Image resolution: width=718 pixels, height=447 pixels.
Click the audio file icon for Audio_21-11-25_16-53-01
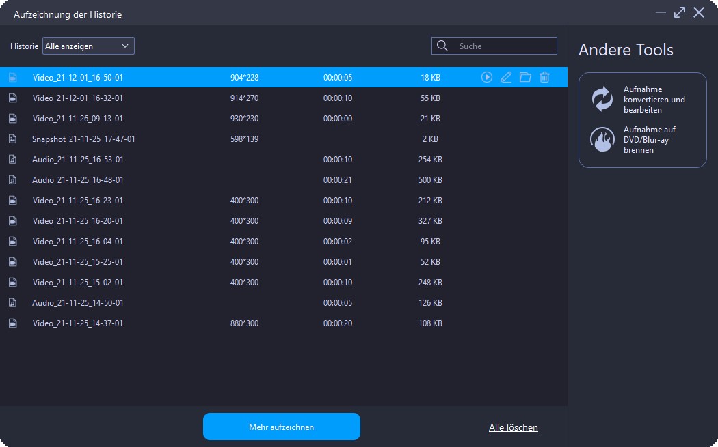[x=12, y=160]
